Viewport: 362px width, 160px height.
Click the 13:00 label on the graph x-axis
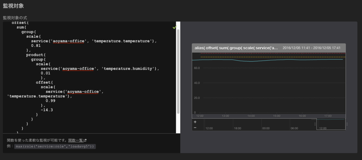click(225, 116)
